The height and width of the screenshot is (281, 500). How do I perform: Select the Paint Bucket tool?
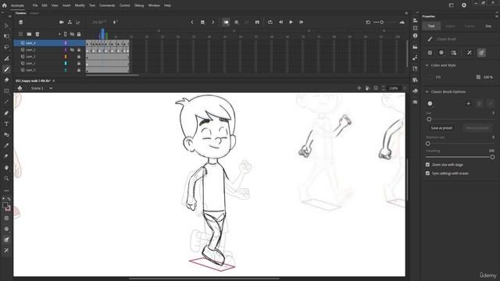pos(6,134)
